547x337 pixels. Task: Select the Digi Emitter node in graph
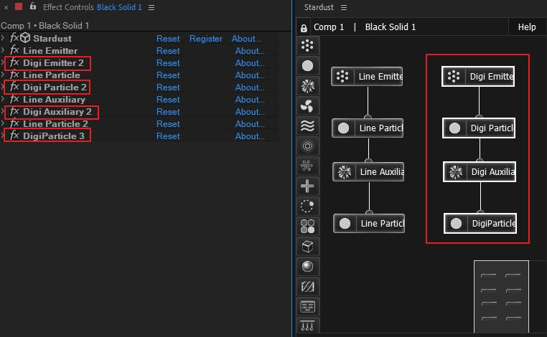click(x=478, y=76)
